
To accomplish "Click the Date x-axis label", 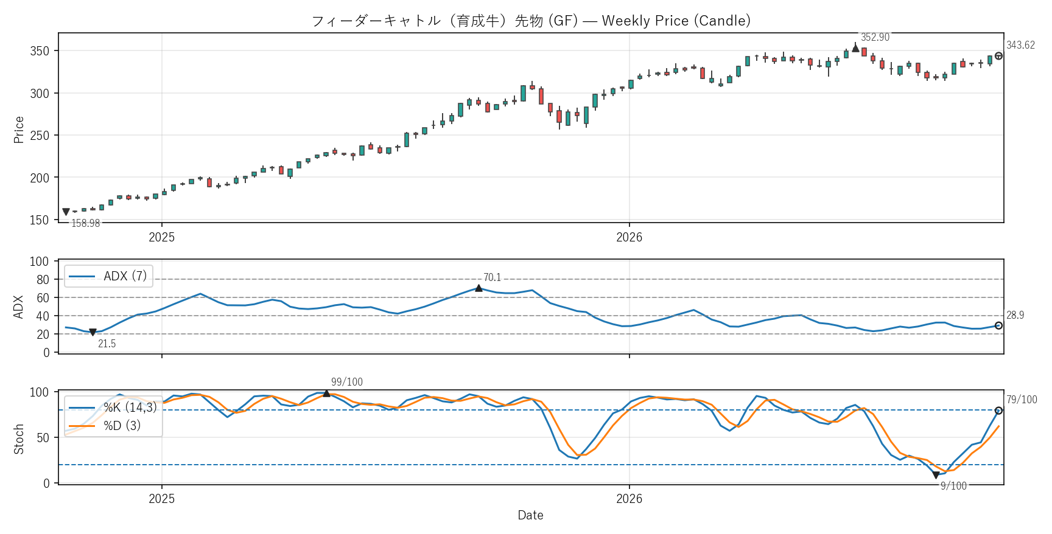I will point(531,515).
